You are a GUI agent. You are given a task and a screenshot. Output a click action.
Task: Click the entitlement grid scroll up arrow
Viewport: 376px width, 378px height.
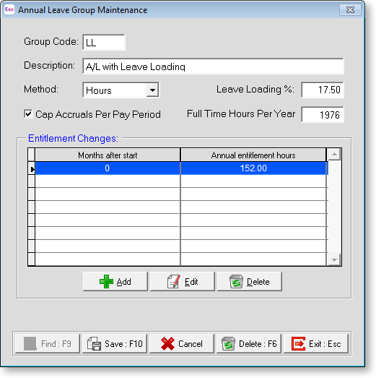pyautogui.click(x=334, y=154)
